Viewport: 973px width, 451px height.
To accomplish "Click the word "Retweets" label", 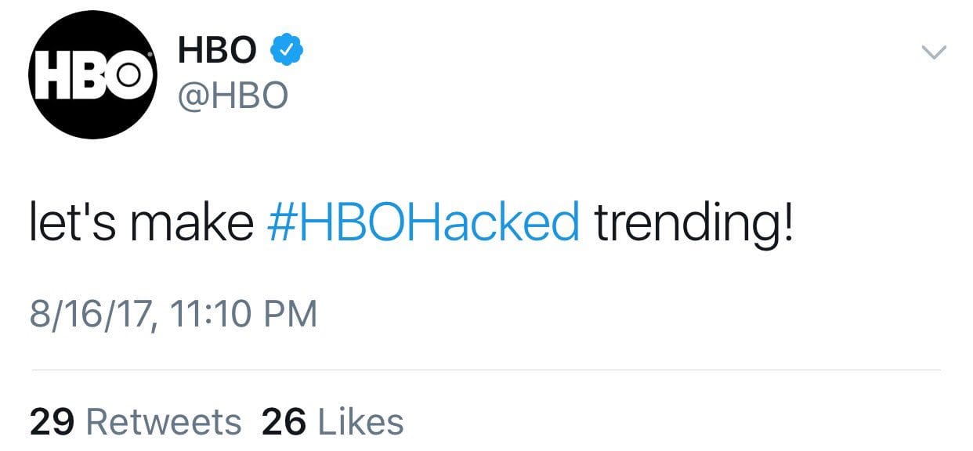I will tap(163, 422).
